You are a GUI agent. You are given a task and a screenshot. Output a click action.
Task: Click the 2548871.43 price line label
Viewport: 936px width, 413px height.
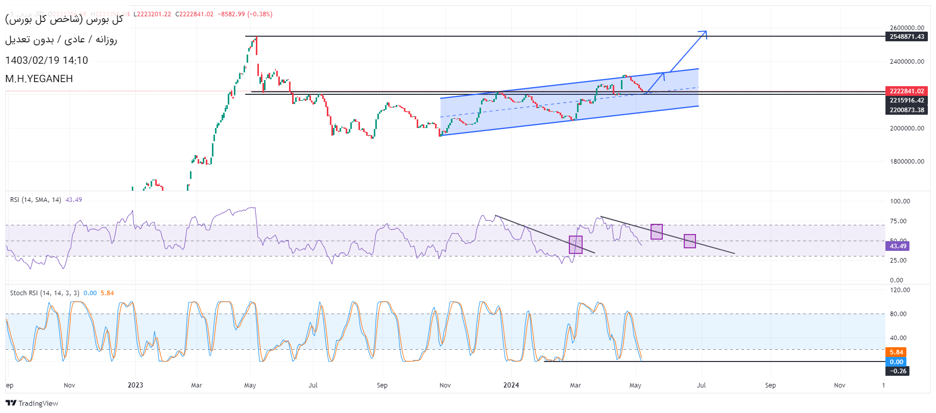click(x=906, y=37)
